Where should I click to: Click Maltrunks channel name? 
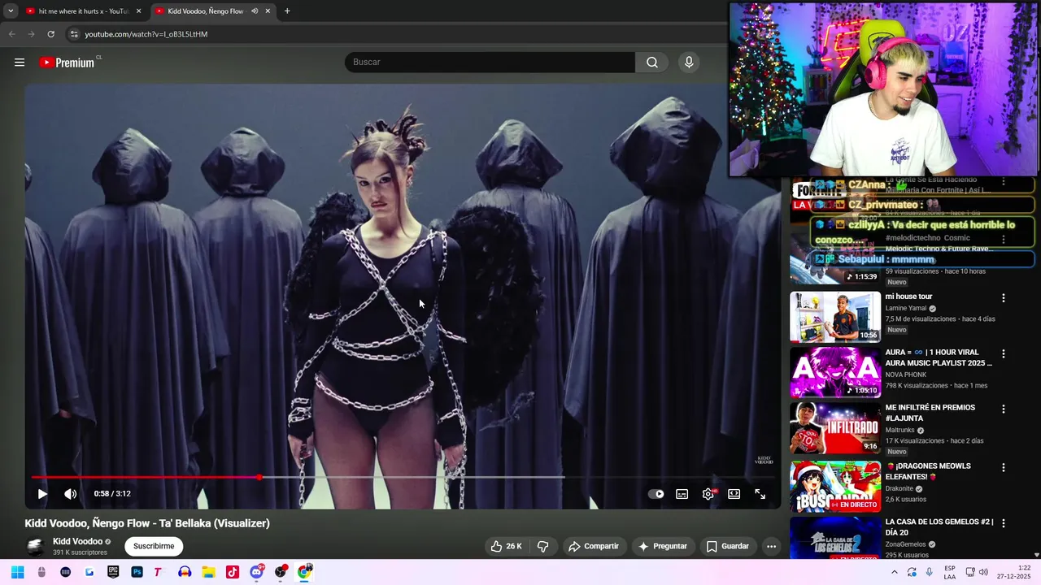(x=899, y=431)
